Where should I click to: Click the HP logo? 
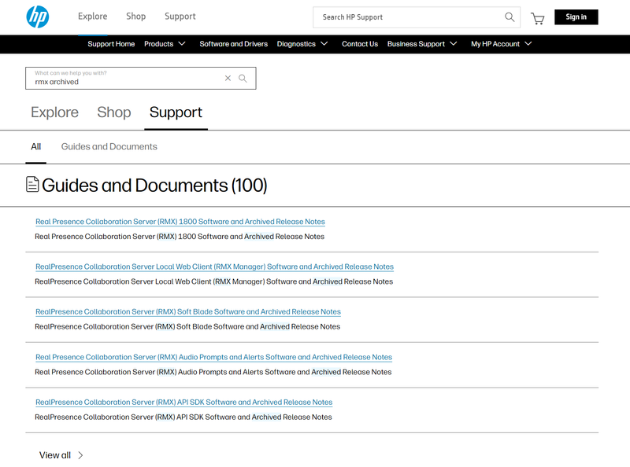coord(37,17)
